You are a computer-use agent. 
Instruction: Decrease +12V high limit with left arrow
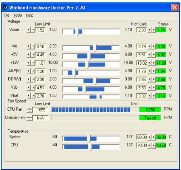(149, 63)
